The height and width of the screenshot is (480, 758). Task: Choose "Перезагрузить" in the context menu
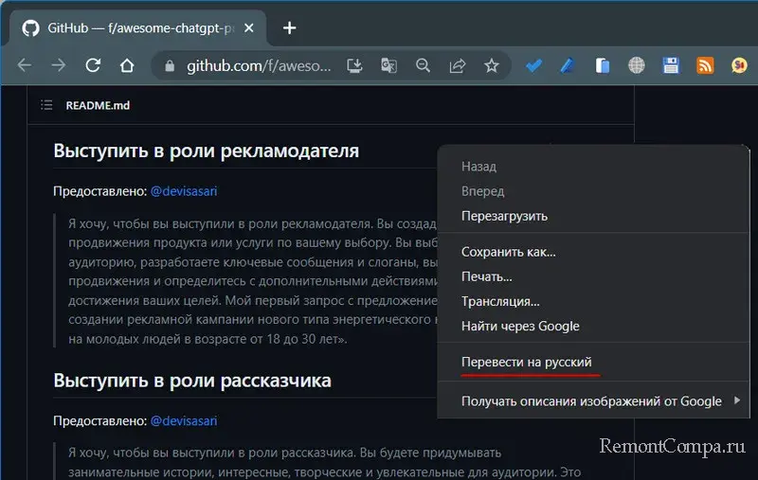coord(504,216)
